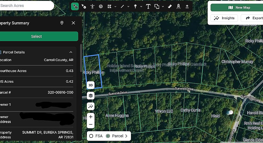Activate the single-parcel select cursor tool
This screenshot has width=263, height=143.
[x=75, y=7]
